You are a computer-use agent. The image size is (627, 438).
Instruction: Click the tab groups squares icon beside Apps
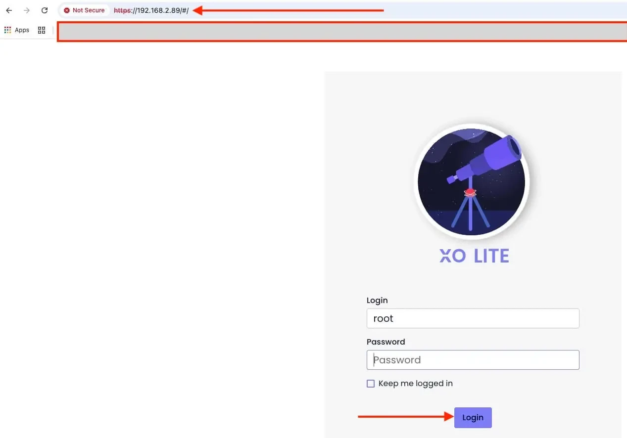(42, 30)
